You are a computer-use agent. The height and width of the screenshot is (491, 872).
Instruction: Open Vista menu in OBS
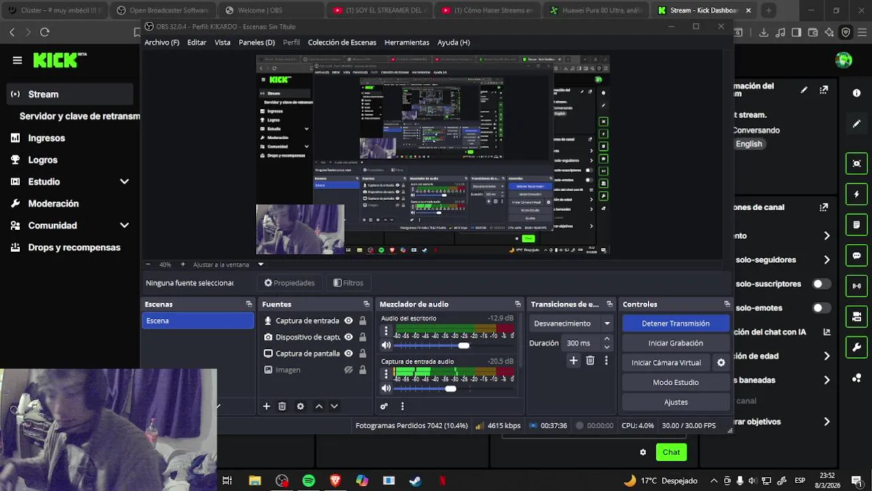pyautogui.click(x=223, y=42)
